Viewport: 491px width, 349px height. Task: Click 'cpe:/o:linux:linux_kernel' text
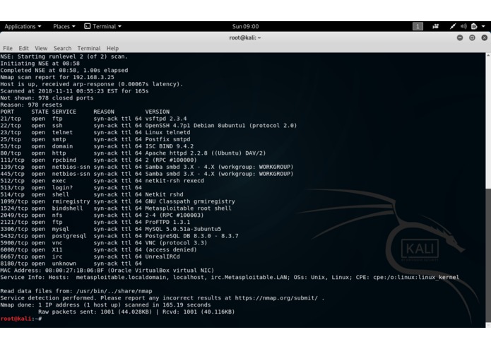pyautogui.click(x=416, y=277)
